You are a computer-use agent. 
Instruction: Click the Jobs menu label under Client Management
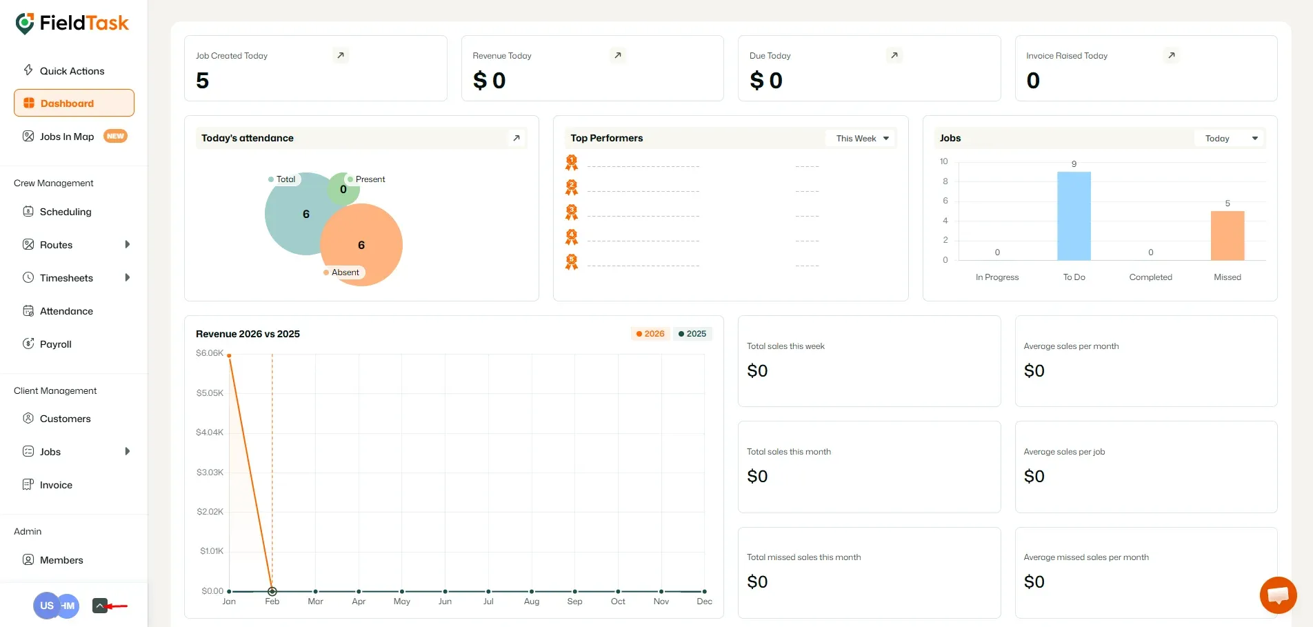(50, 452)
